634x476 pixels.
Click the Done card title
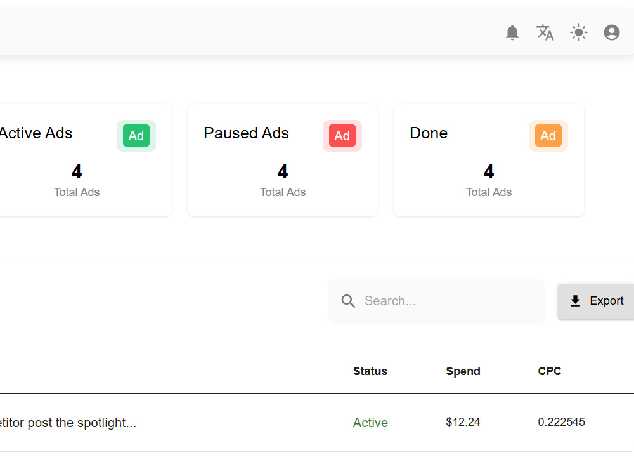coord(429,133)
